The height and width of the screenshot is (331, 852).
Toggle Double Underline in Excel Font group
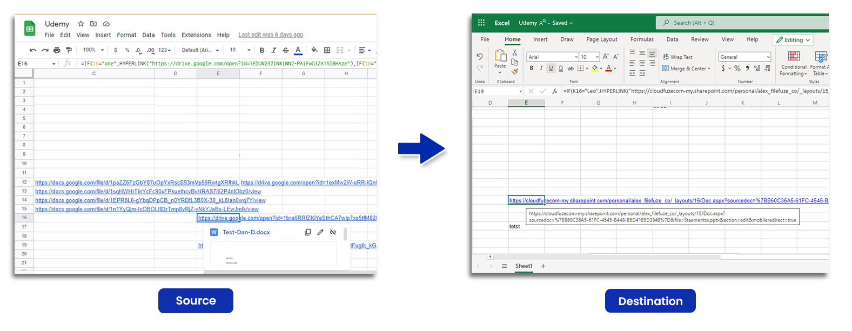coord(561,68)
